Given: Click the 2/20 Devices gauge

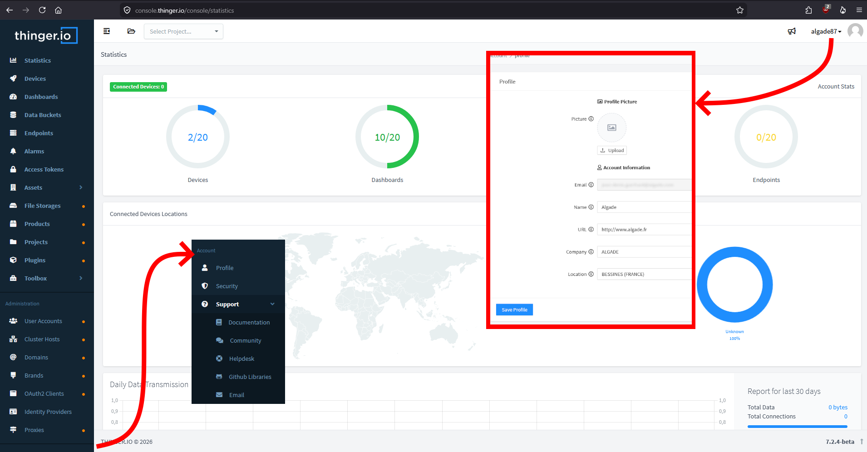Looking at the screenshot, I should (198, 137).
